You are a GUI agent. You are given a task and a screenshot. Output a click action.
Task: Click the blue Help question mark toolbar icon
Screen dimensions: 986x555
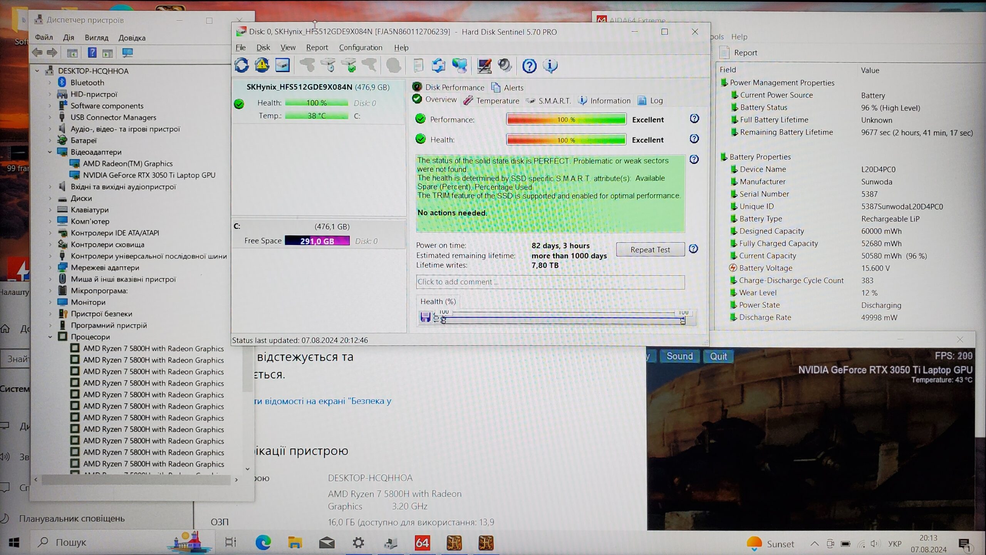click(529, 66)
